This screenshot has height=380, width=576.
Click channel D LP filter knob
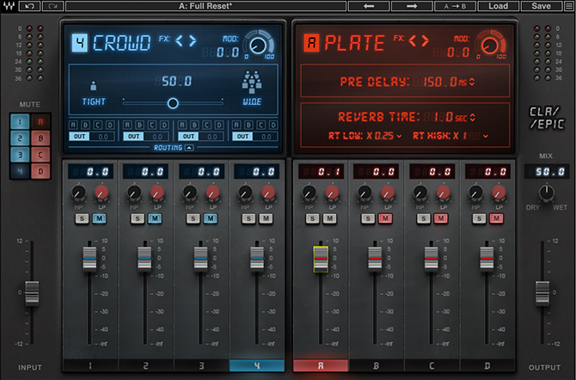tap(499, 193)
